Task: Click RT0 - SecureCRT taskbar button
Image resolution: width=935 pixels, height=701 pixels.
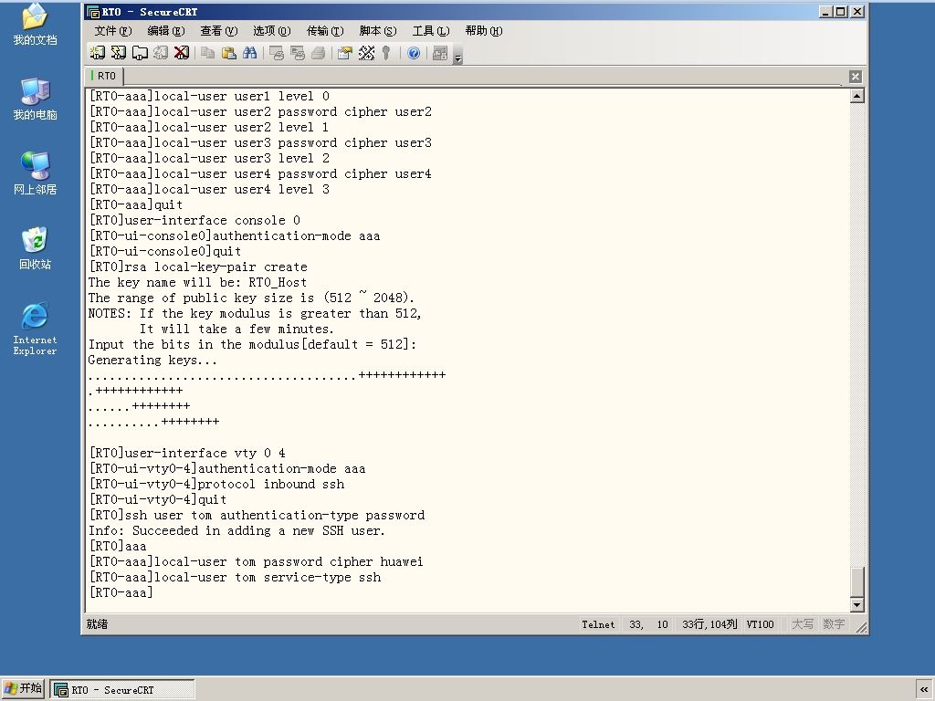Action: pyautogui.click(x=122, y=690)
